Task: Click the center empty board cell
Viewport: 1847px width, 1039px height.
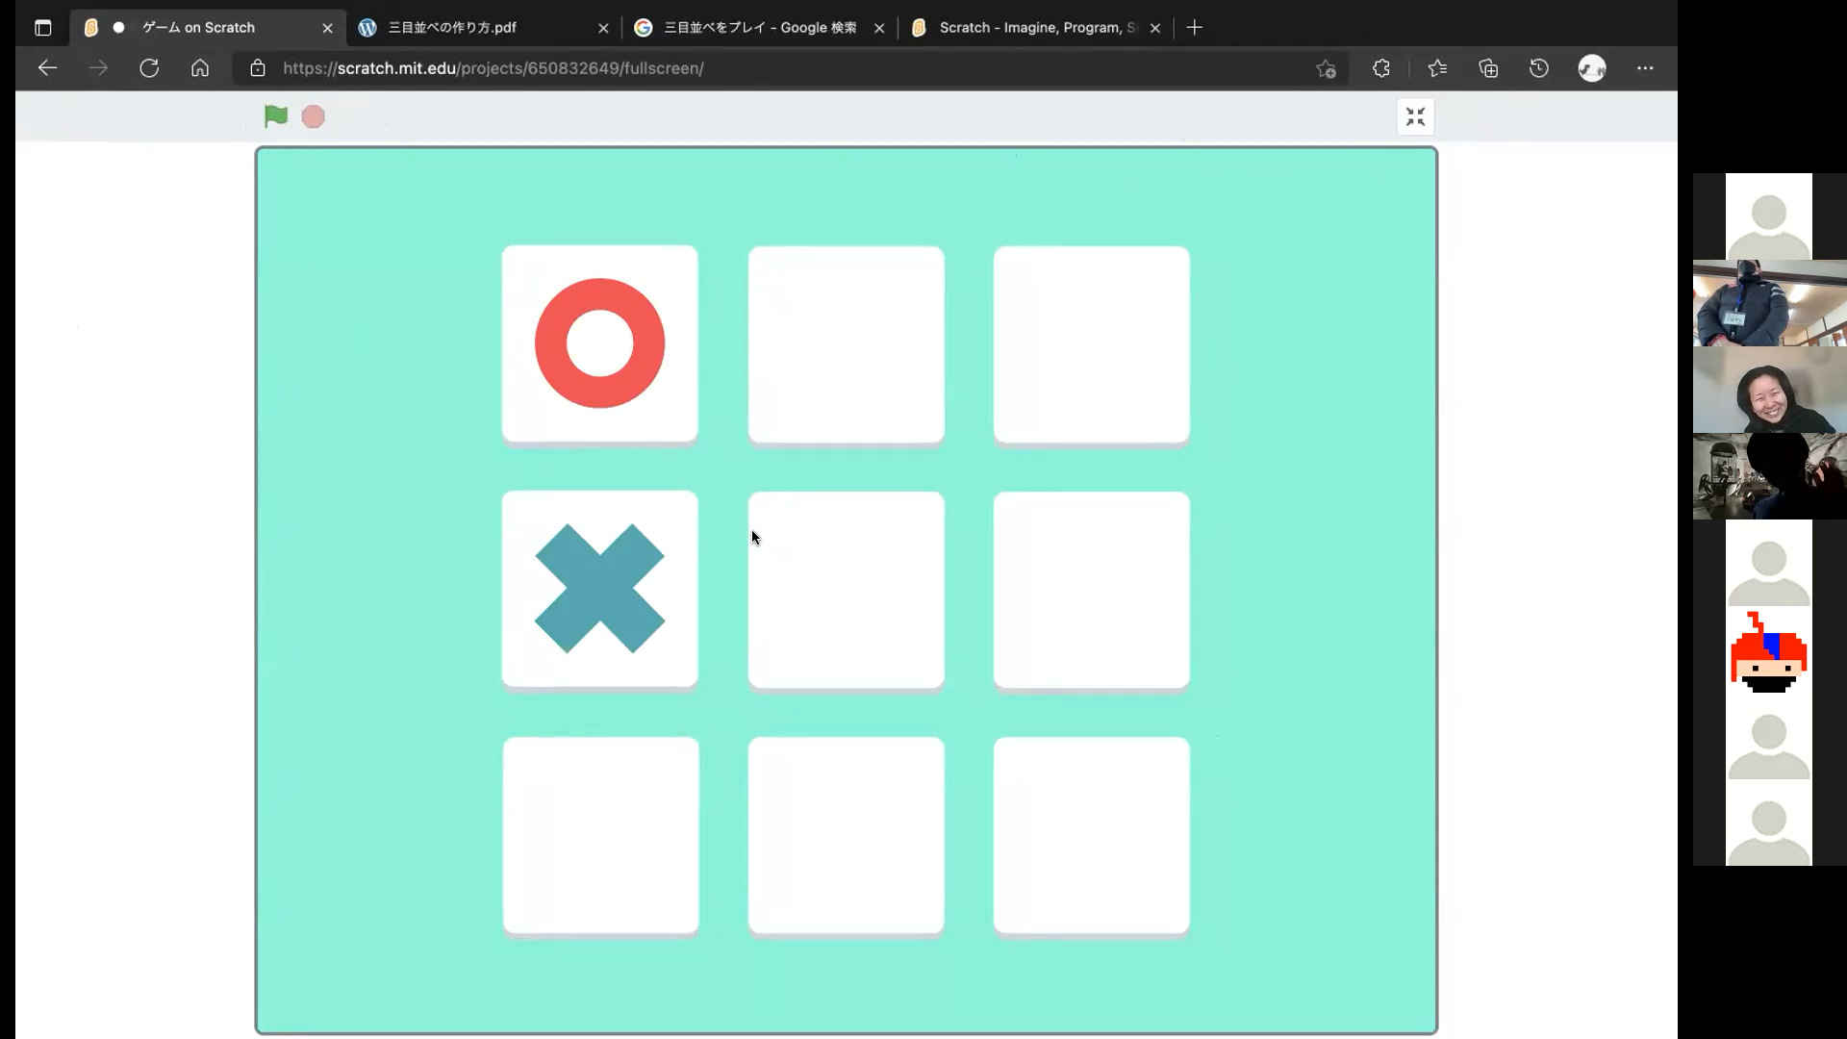Action: 846,590
